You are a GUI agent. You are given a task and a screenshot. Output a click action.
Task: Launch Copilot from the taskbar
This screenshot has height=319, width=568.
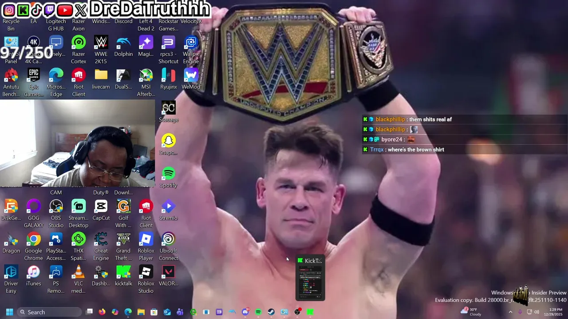point(115,312)
